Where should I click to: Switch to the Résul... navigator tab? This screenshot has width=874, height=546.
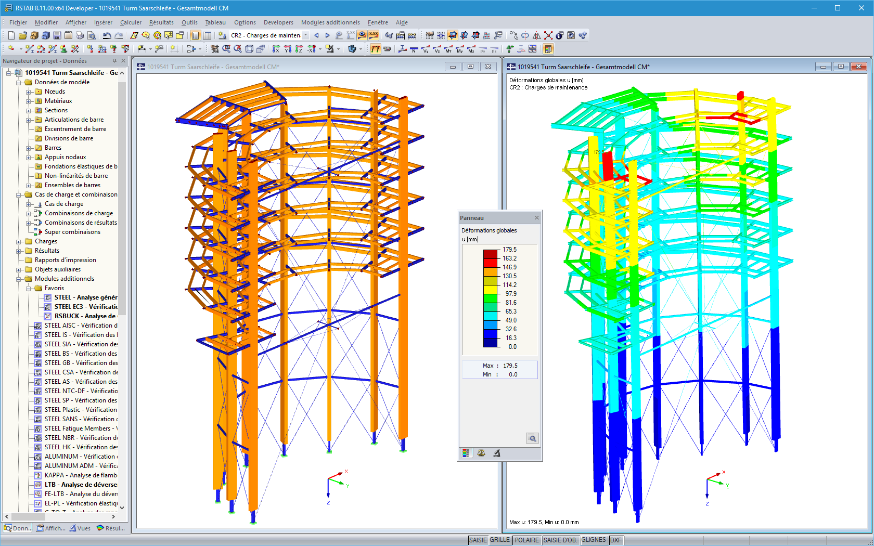(111, 528)
